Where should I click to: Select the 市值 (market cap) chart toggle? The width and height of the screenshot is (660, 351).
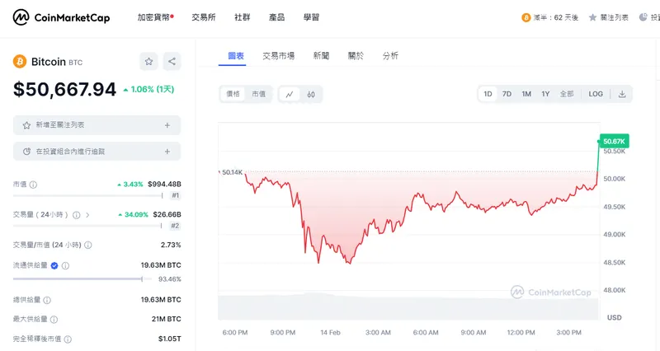click(x=259, y=94)
